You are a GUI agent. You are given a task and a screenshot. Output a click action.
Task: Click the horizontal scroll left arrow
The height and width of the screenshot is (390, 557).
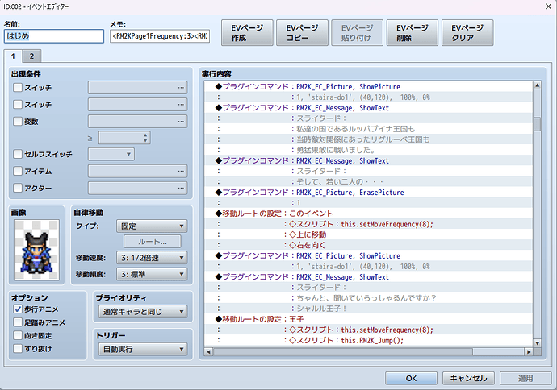208,351
